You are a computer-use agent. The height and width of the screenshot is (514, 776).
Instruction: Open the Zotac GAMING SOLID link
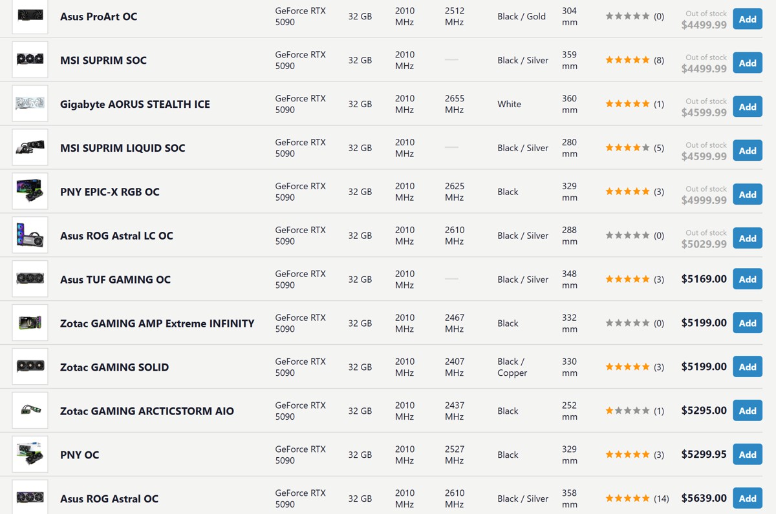point(114,367)
